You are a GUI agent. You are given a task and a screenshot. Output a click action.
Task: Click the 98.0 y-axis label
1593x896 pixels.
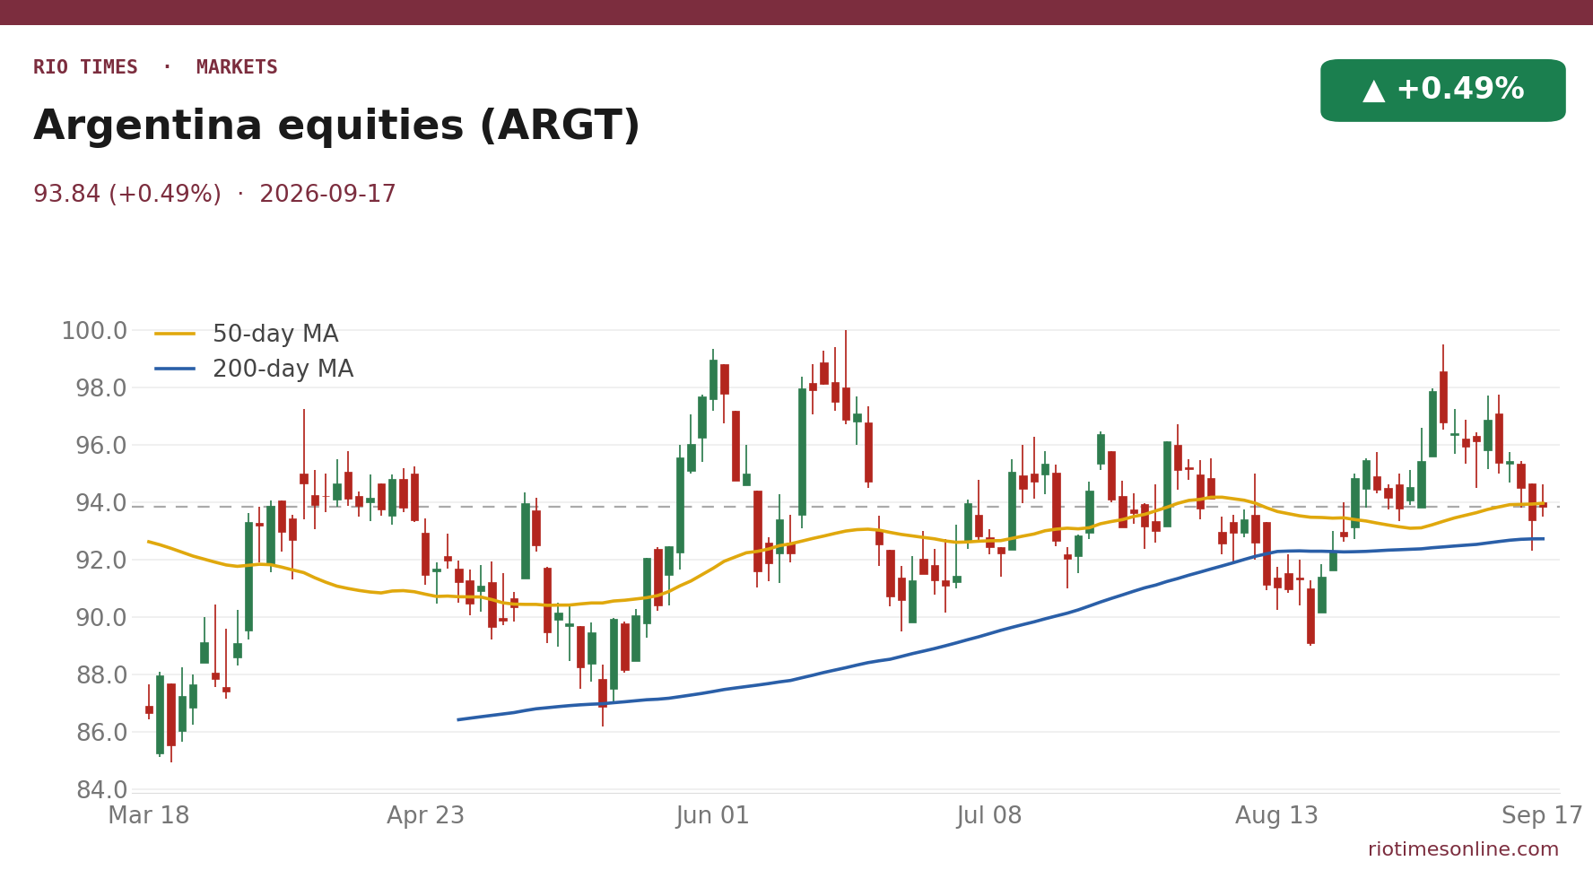pos(101,389)
